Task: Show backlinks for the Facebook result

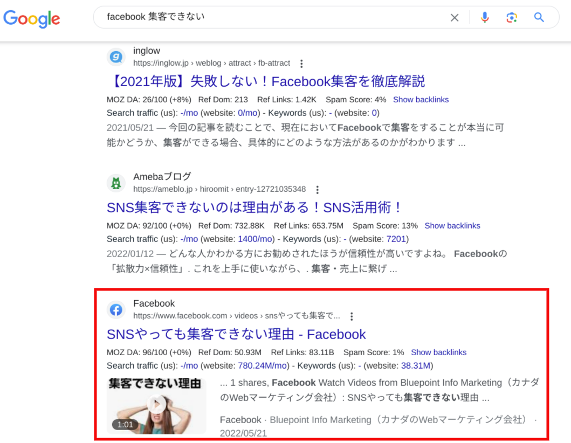Action: pos(439,352)
